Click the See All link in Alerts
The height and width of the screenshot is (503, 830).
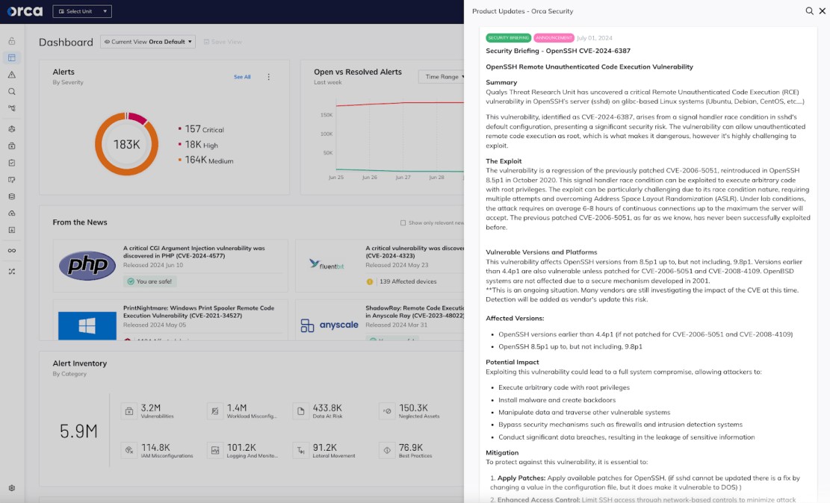pyautogui.click(x=242, y=77)
